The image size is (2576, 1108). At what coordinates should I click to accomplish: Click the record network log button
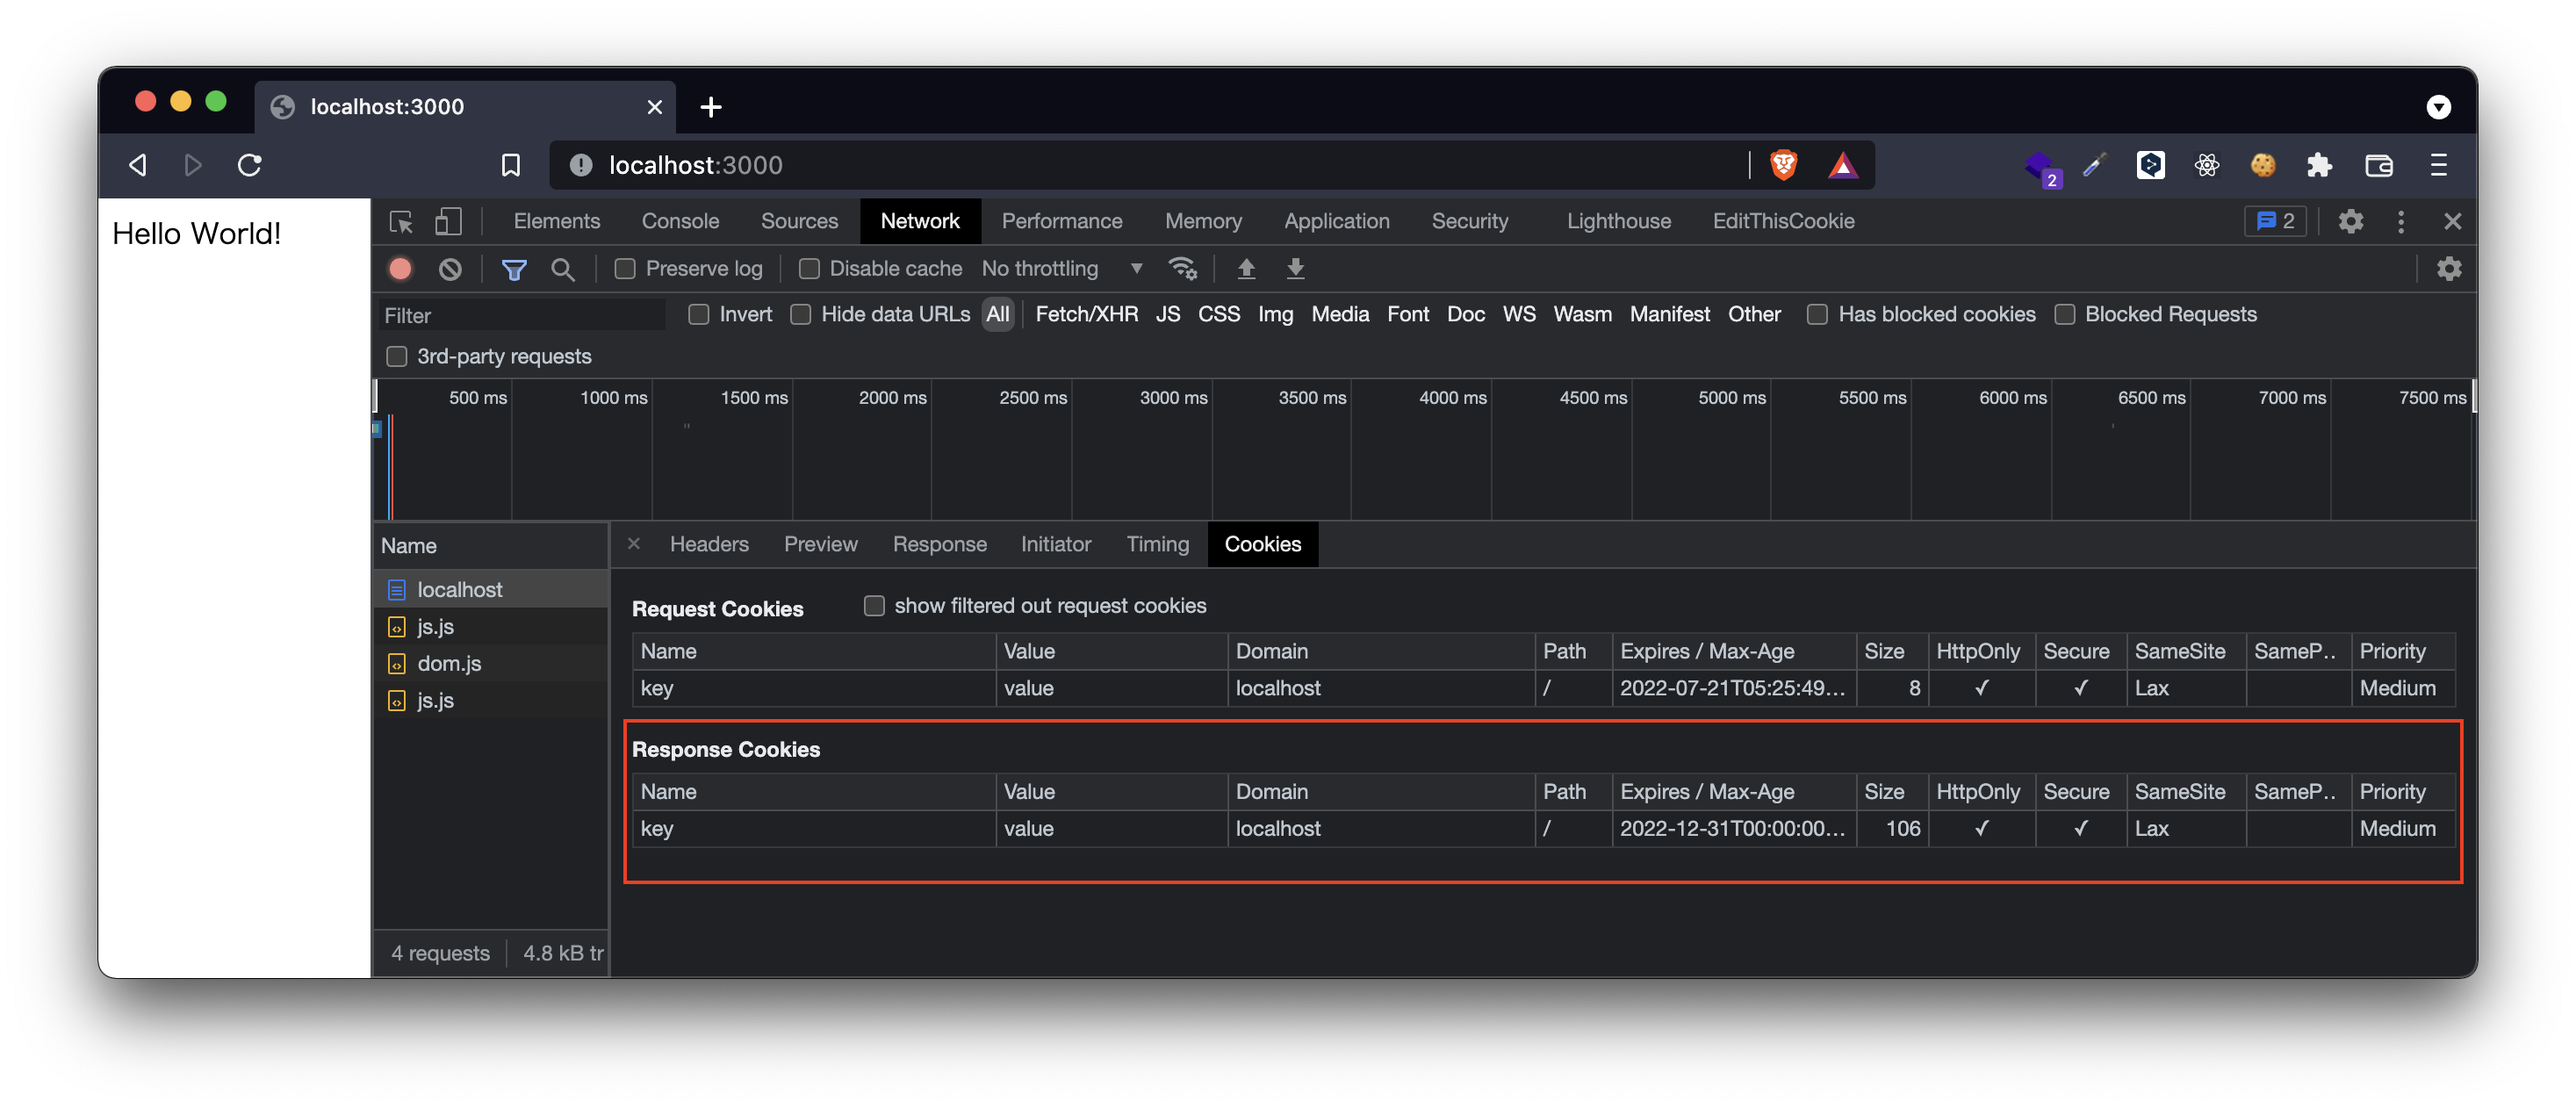(400, 269)
